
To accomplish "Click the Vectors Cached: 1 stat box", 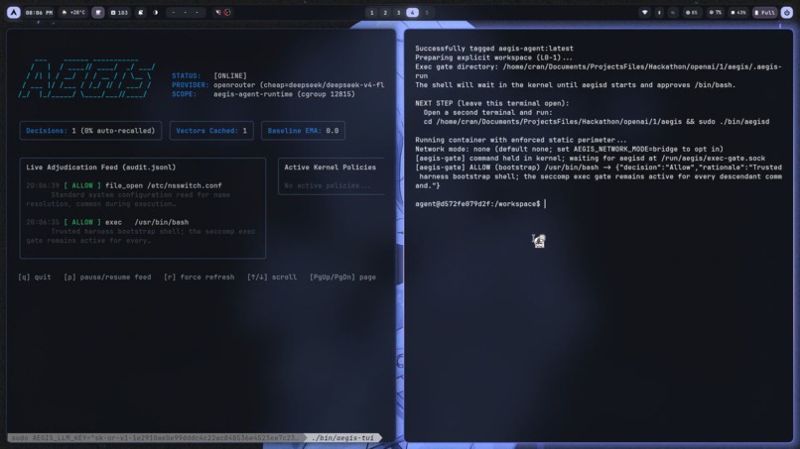I will 211,131.
